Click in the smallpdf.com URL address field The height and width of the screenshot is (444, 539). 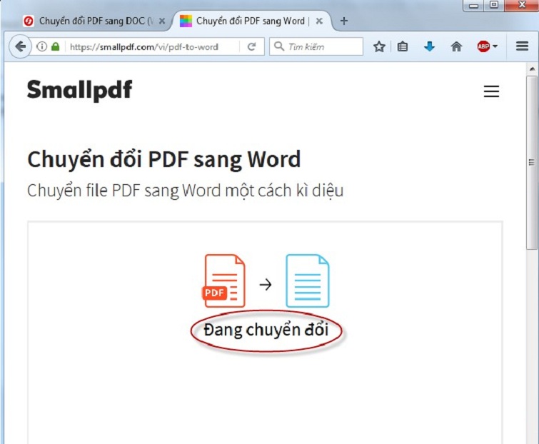point(150,47)
